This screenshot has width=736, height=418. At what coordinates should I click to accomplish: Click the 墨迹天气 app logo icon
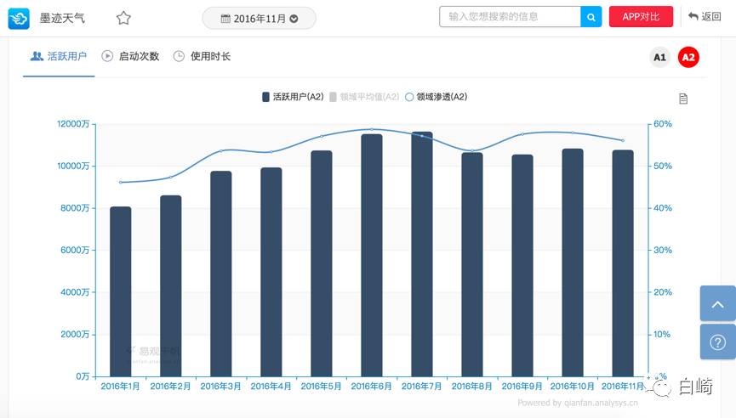point(19,18)
